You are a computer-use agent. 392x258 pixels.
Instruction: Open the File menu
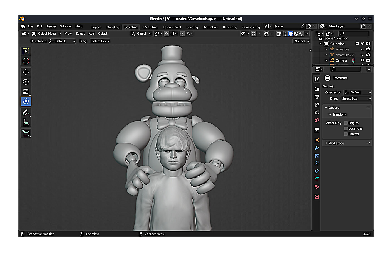click(30, 26)
